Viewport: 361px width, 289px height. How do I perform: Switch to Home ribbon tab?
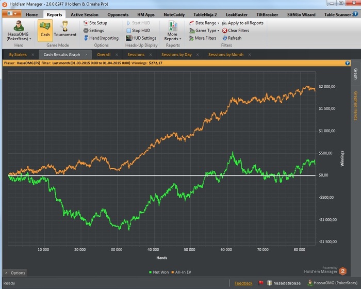pyautogui.click(x=32, y=14)
